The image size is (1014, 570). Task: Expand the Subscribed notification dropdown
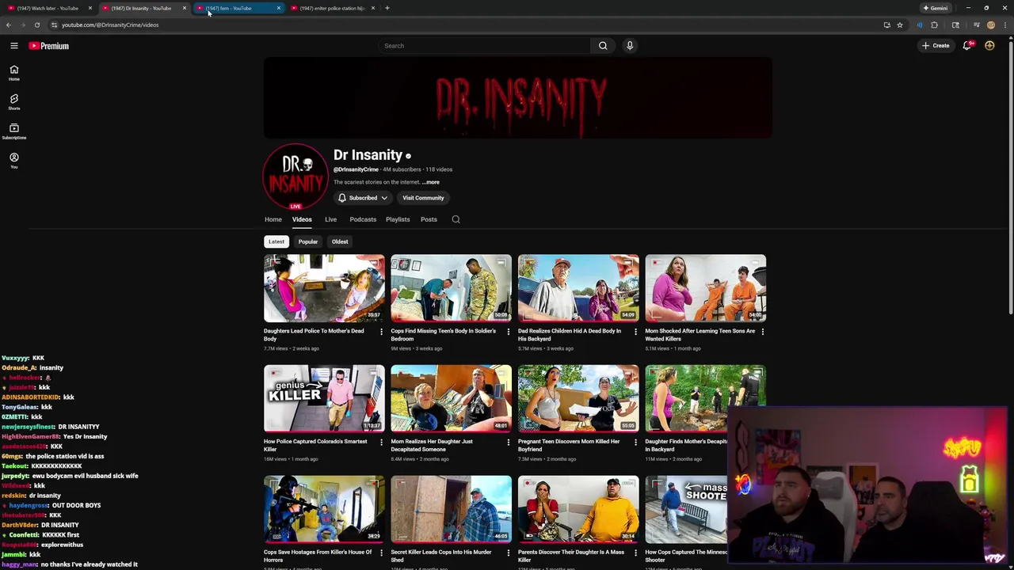click(364, 198)
